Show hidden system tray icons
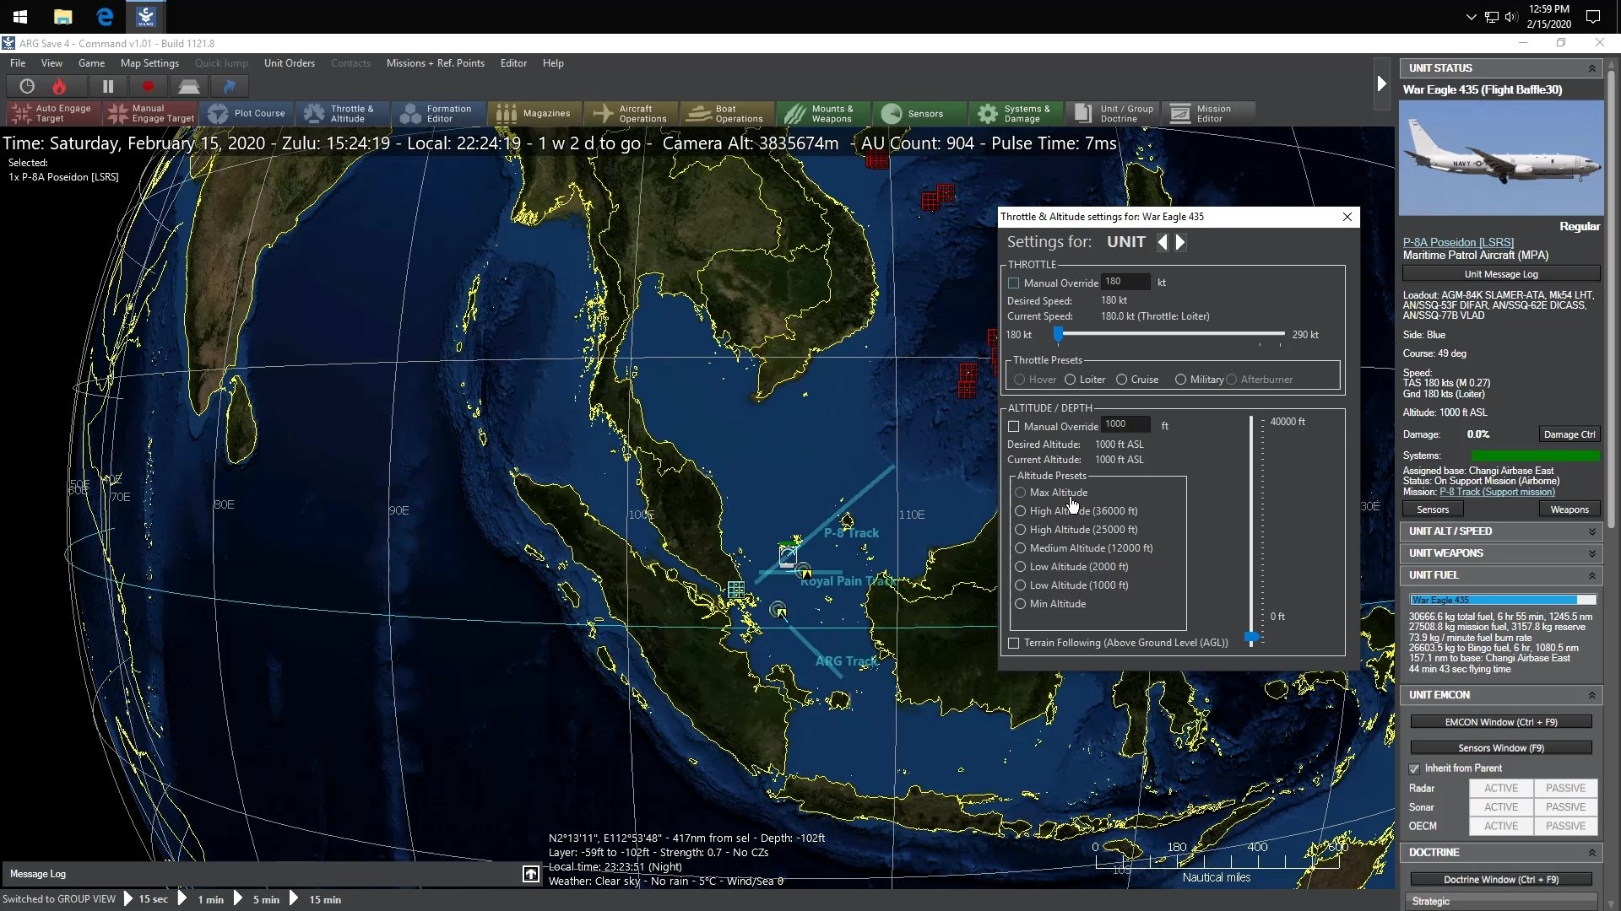The image size is (1621, 911). coord(1471,17)
